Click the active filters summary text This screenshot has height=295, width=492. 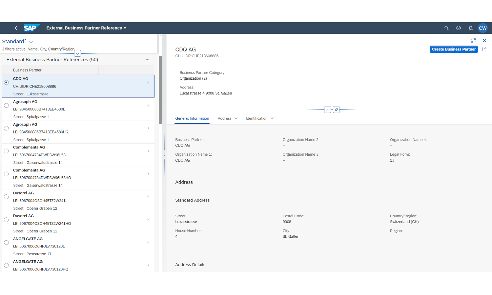coord(38,49)
